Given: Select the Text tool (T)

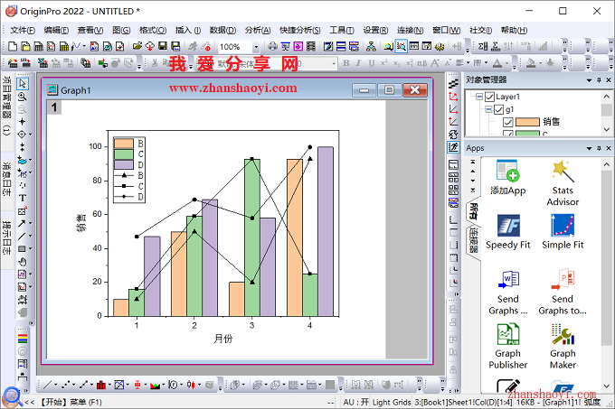Looking at the screenshot, I should point(23,198).
